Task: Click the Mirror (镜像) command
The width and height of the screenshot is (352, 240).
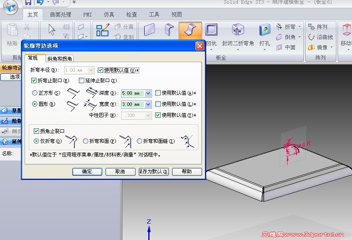Action: [317, 47]
